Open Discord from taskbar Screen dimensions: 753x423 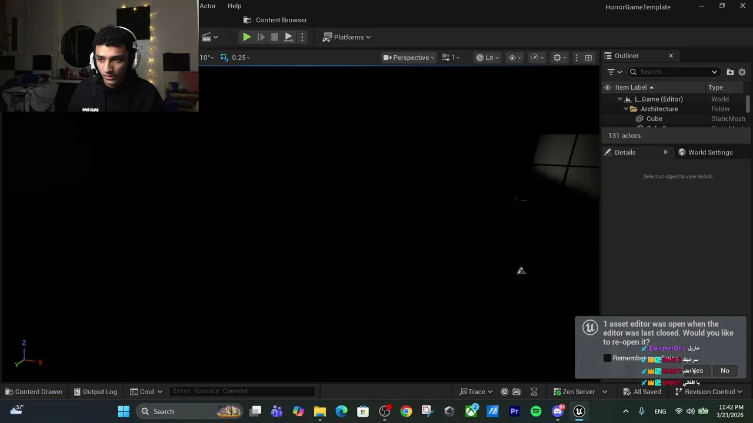click(558, 411)
